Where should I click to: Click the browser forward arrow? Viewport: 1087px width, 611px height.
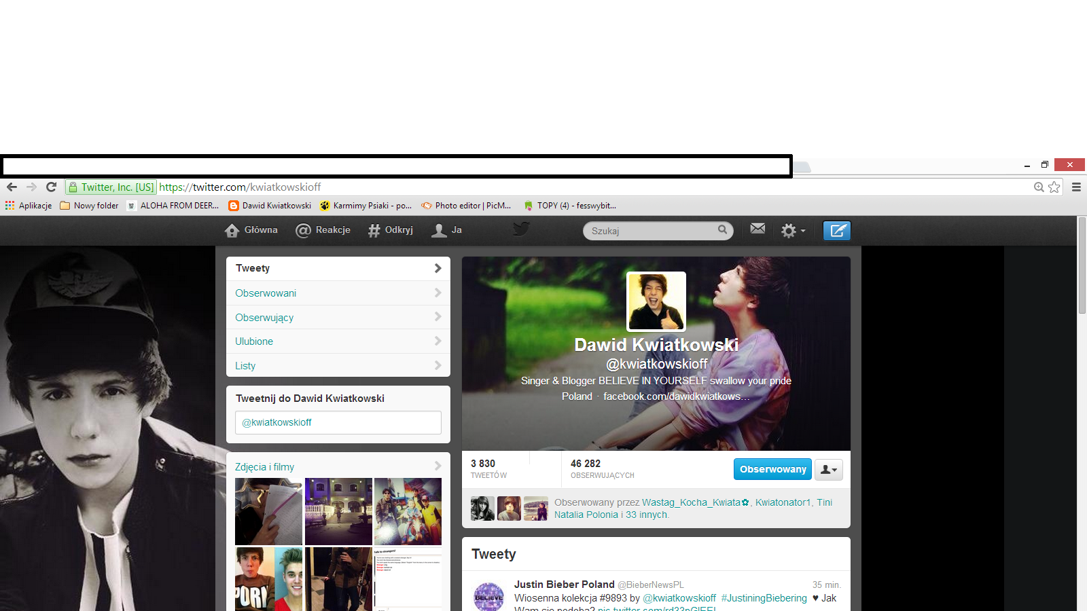tap(31, 187)
